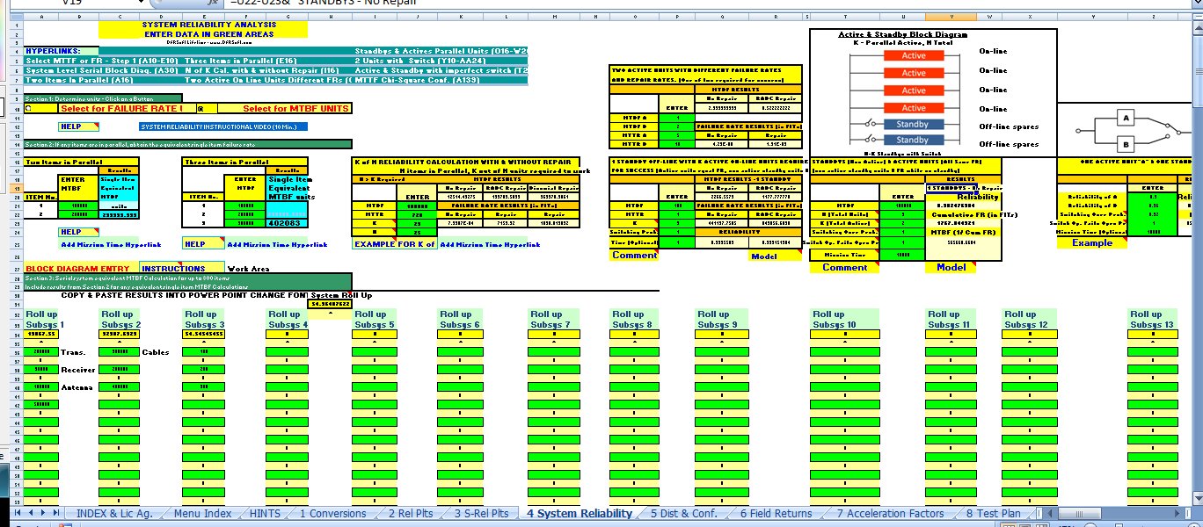Click Comment under 1 Standby Off-Line table

click(634, 256)
